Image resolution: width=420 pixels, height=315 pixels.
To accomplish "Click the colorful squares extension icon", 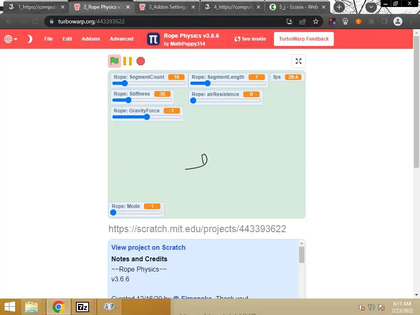I will pyautogui.click(x=332, y=21).
